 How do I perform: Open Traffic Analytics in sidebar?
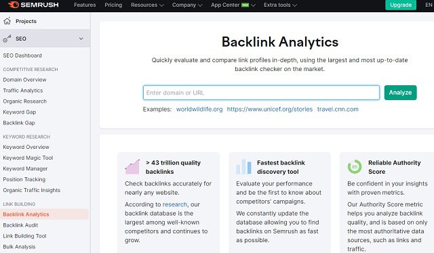[x=23, y=91]
